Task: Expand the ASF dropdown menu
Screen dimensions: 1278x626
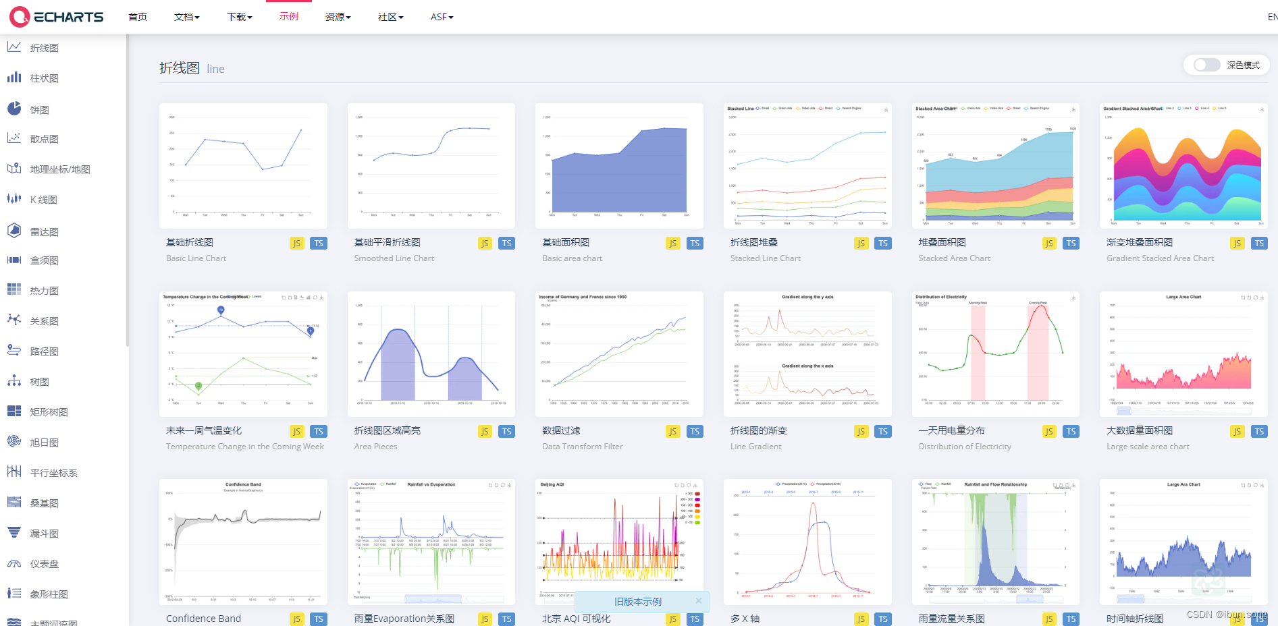Action: click(x=442, y=17)
